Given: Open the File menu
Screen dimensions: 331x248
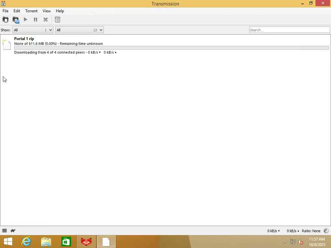Looking at the screenshot, I should (5, 11).
